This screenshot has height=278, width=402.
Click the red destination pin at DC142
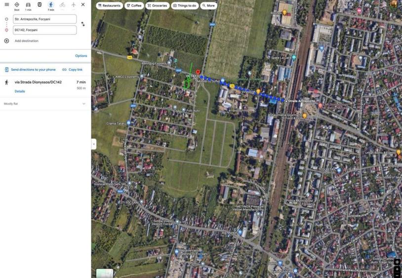click(198, 73)
